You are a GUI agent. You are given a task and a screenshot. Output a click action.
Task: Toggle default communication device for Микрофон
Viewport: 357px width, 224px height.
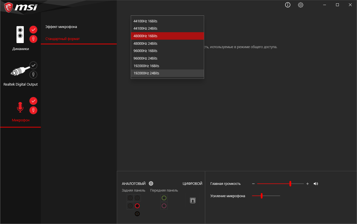[33, 110]
